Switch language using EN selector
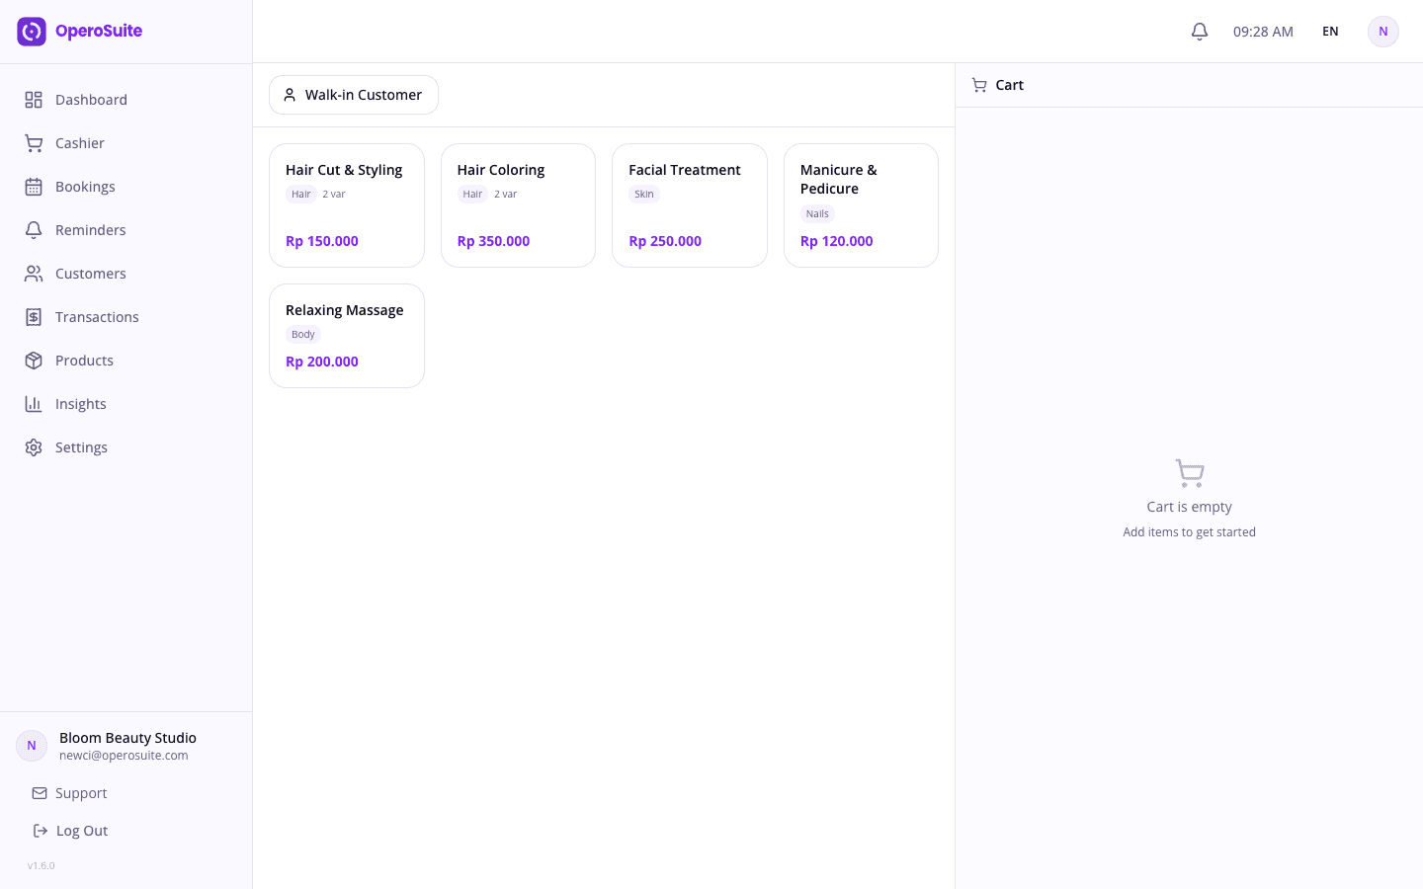This screenshot has width=1423, height=889. coord(1330,32)
